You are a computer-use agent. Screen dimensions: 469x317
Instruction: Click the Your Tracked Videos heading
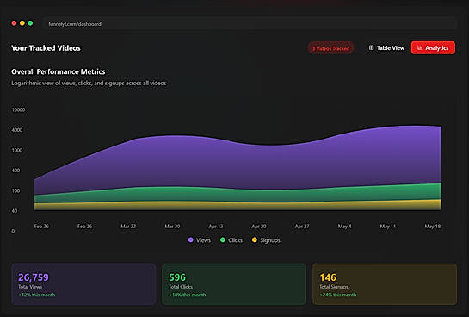(x=46, y=48)
